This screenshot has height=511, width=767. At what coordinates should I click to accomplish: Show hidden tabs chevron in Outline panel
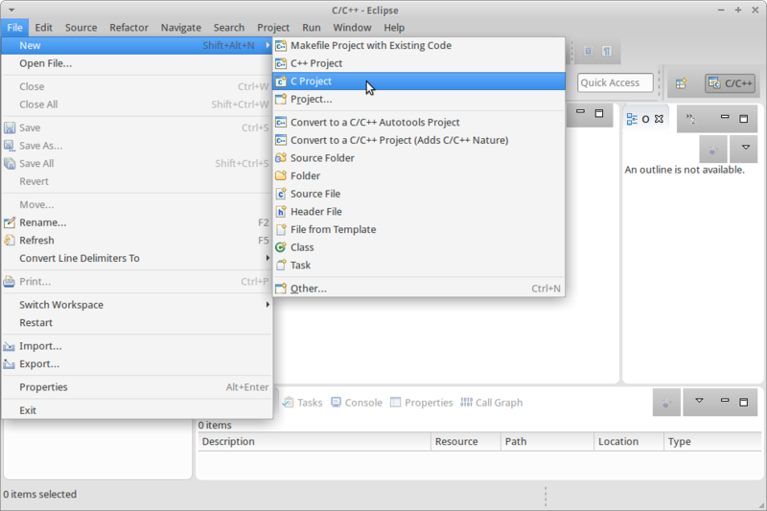click(690, 119)
